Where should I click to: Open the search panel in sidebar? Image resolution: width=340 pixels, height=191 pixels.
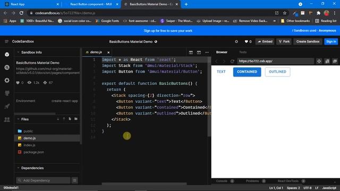pos(7,67)
